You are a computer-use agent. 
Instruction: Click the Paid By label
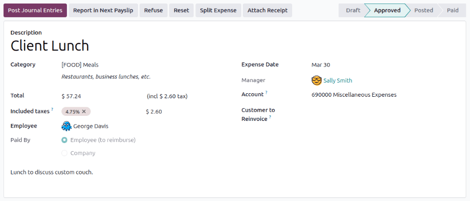pyautogui.click(x=20, y=140)
